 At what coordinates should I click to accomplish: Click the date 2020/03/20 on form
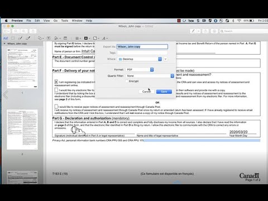click(238, 132)
